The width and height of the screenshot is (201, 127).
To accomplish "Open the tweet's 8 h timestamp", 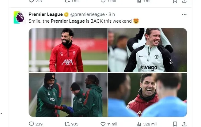I will click(112, 14).
